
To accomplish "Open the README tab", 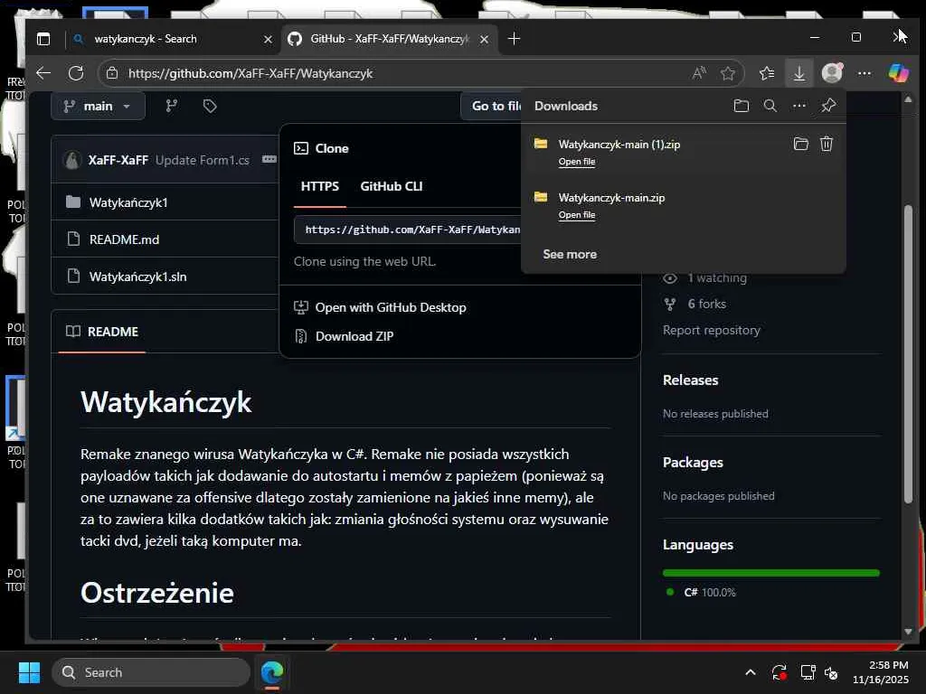I will [x=101, y=332].
